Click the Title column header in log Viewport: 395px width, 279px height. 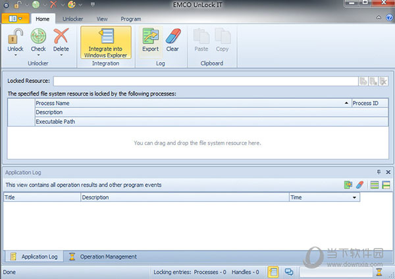tap(42, 197)
